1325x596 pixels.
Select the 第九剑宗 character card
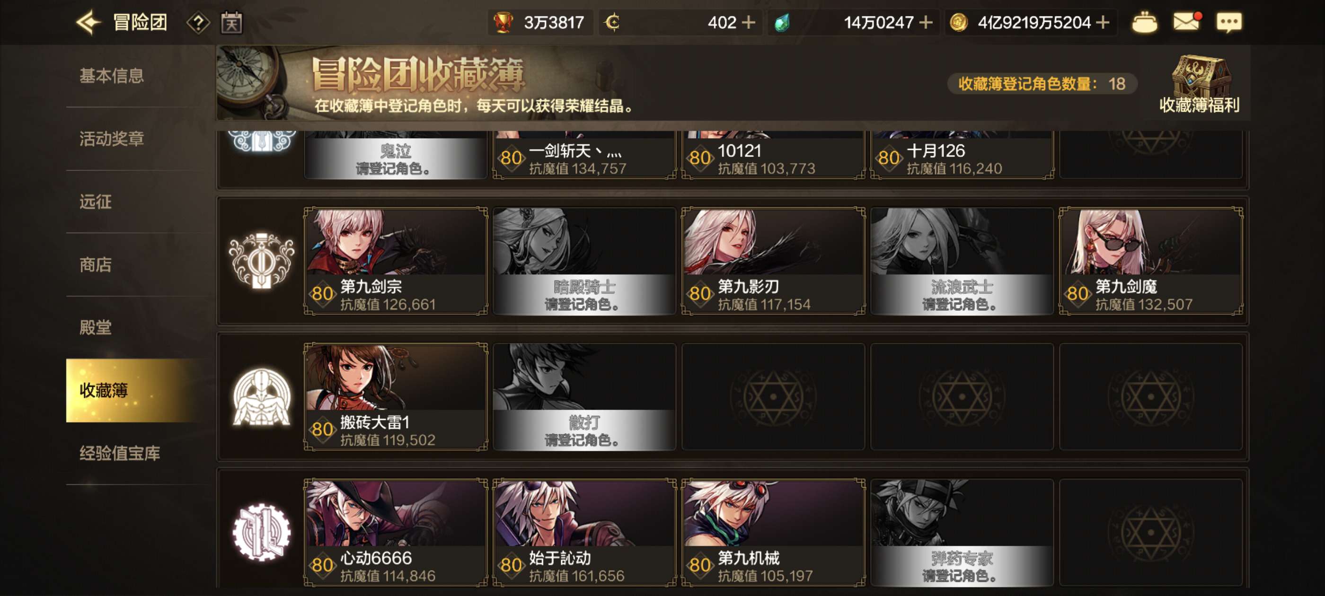coord(396,261)
